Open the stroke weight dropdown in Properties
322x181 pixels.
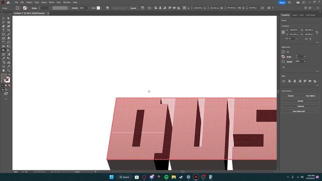304,57
